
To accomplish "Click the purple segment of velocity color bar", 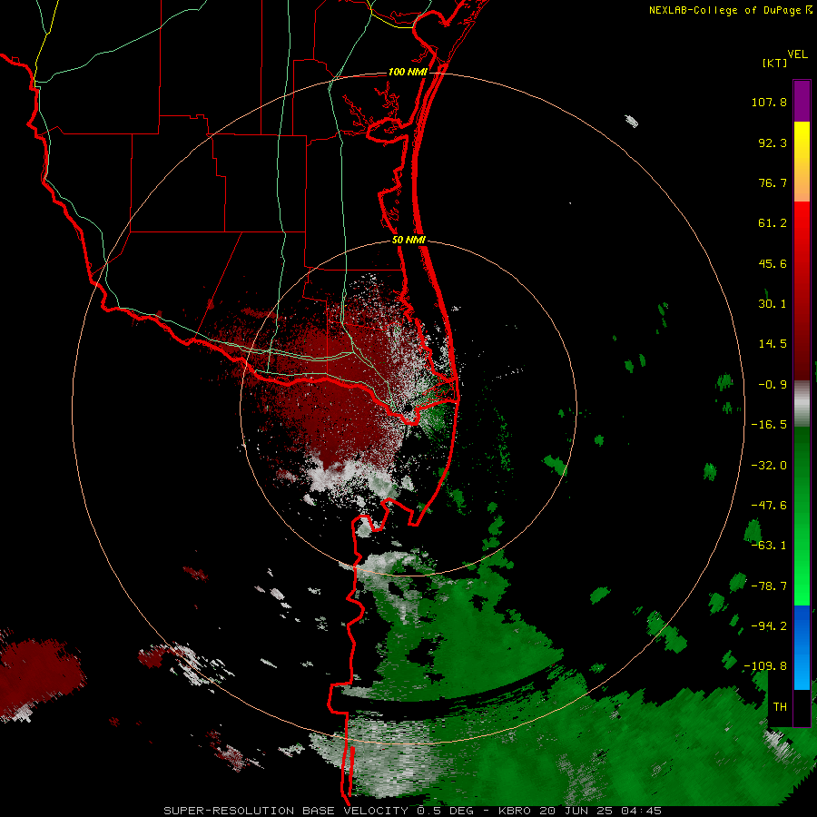I will 802,101.
